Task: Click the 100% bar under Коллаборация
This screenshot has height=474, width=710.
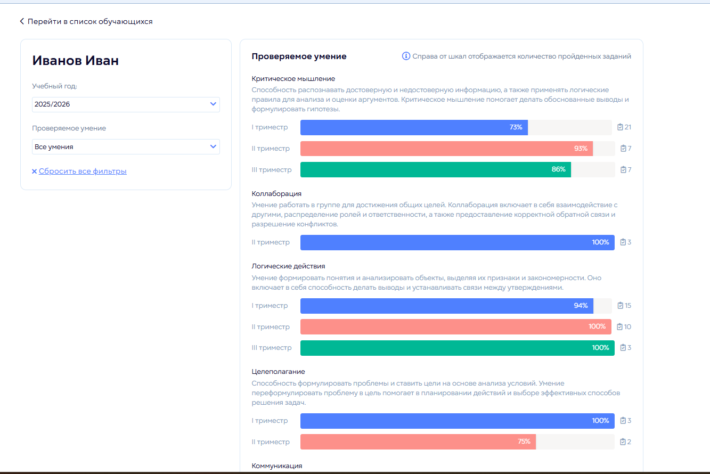Action: 458,242
